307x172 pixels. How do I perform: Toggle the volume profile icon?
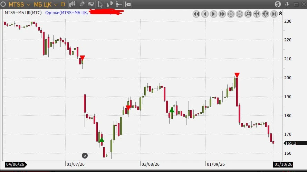(x=110, y=4)
